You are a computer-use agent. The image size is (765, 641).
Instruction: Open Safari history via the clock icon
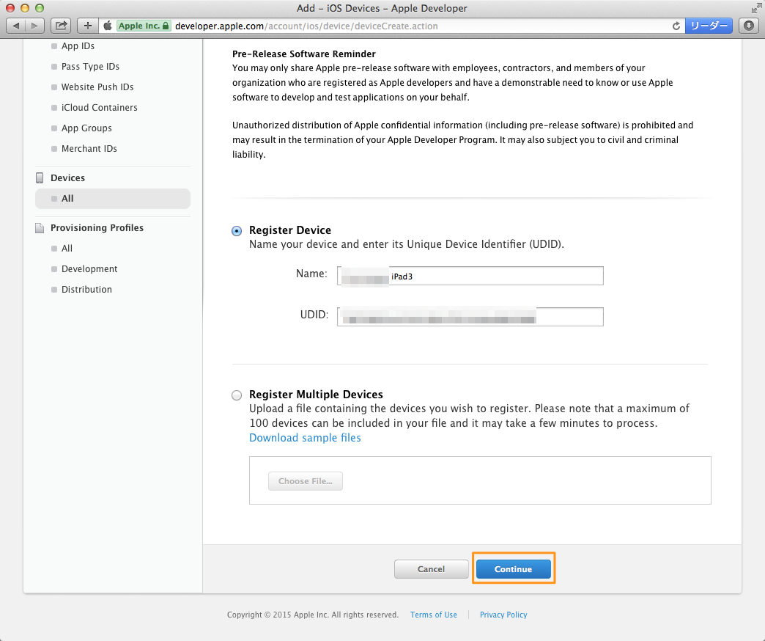tap(748, 25)
